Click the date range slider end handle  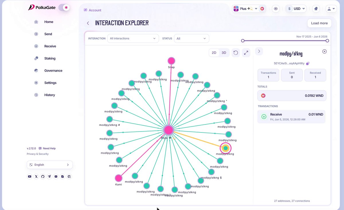327,41
